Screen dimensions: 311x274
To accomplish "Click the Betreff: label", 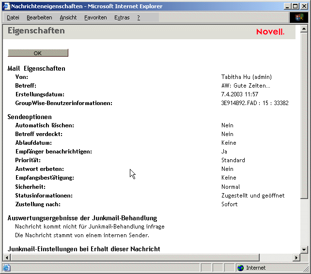I will point(26,86).
